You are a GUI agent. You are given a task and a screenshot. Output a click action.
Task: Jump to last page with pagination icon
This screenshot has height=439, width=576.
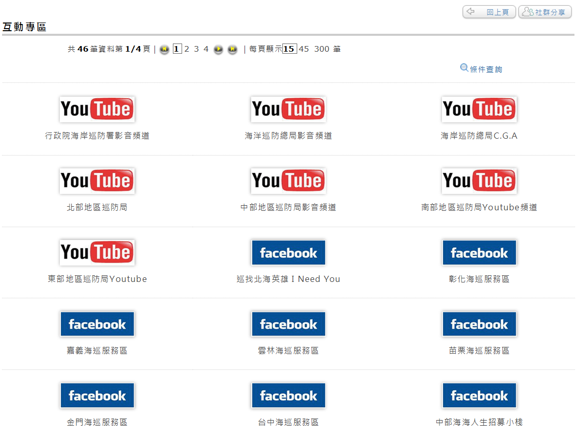(232, 49)
